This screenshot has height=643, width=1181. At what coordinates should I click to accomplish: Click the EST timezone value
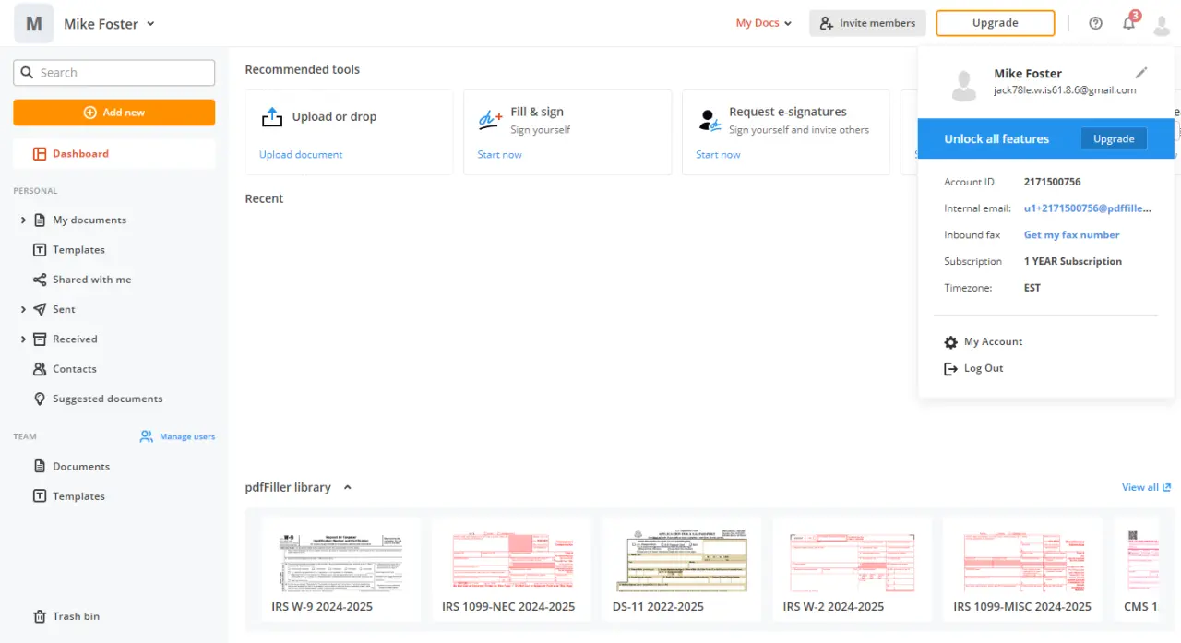pyautogui.click(x=1032, y=288)
